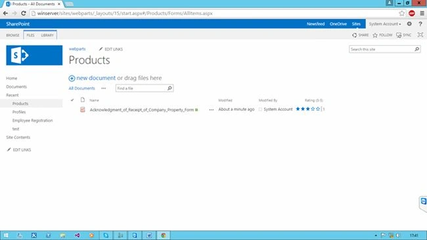Click the SharePoint site logo

[x=34, y=55]
